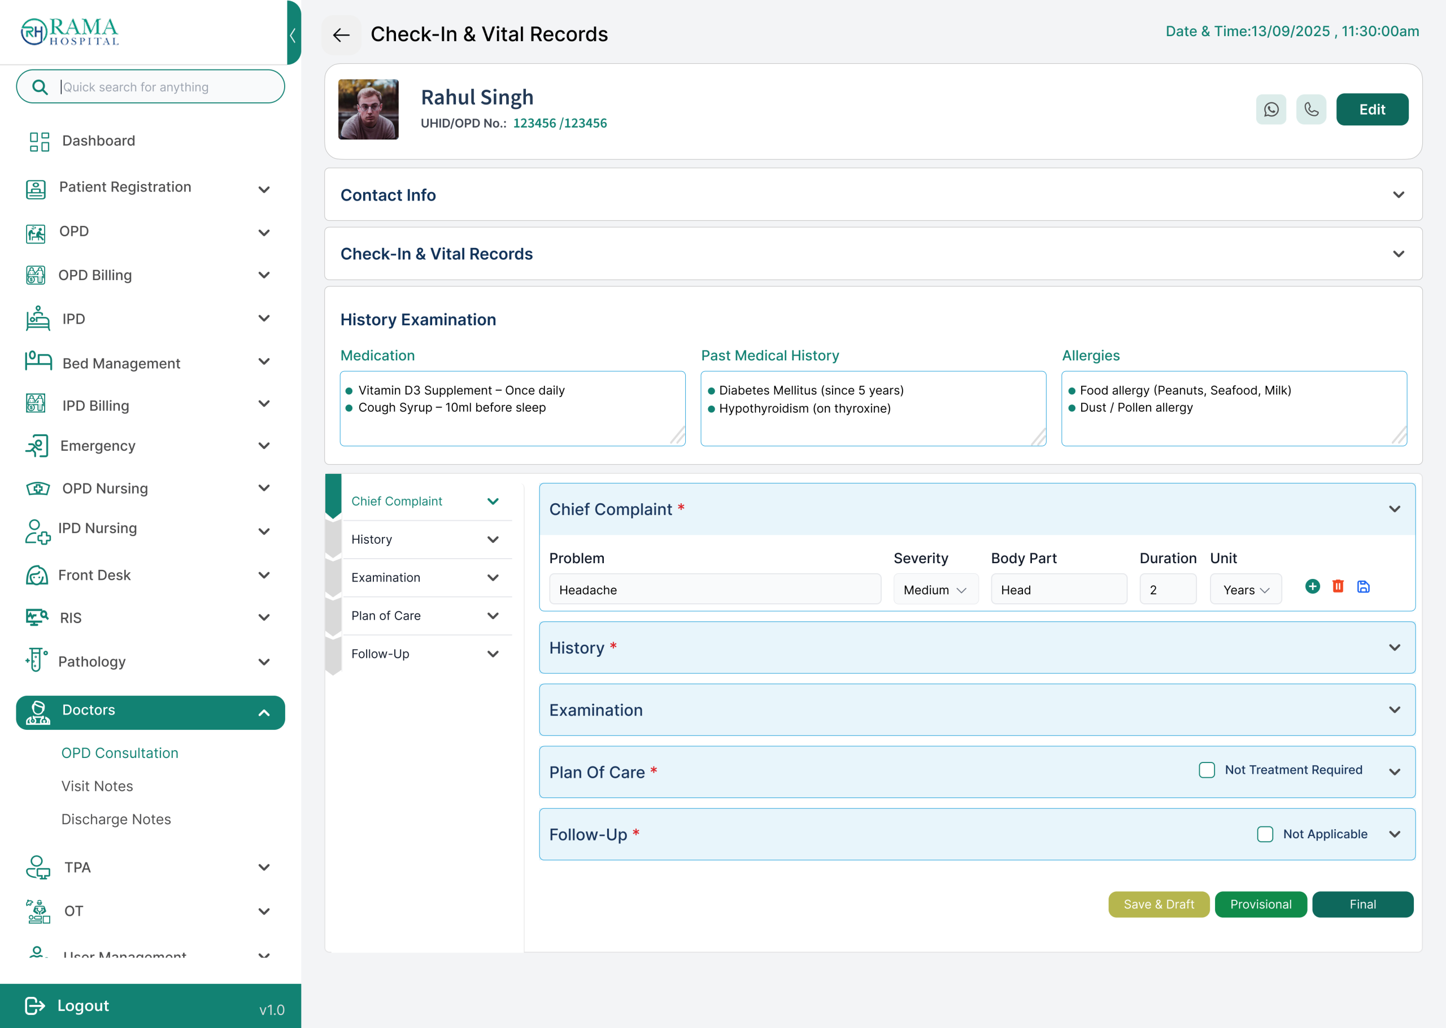Click the search magnifier icon
The image size is (1446, 1028).
[x=40, y=87]
